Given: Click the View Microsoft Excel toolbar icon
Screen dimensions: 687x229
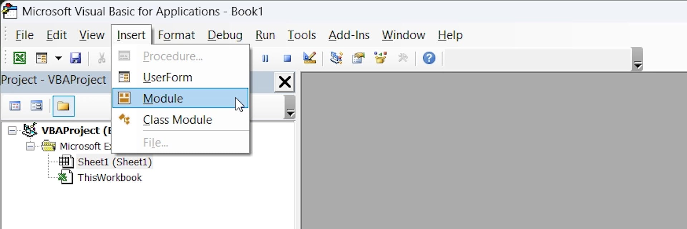Looking at the screenshot, I should (20, 58).
